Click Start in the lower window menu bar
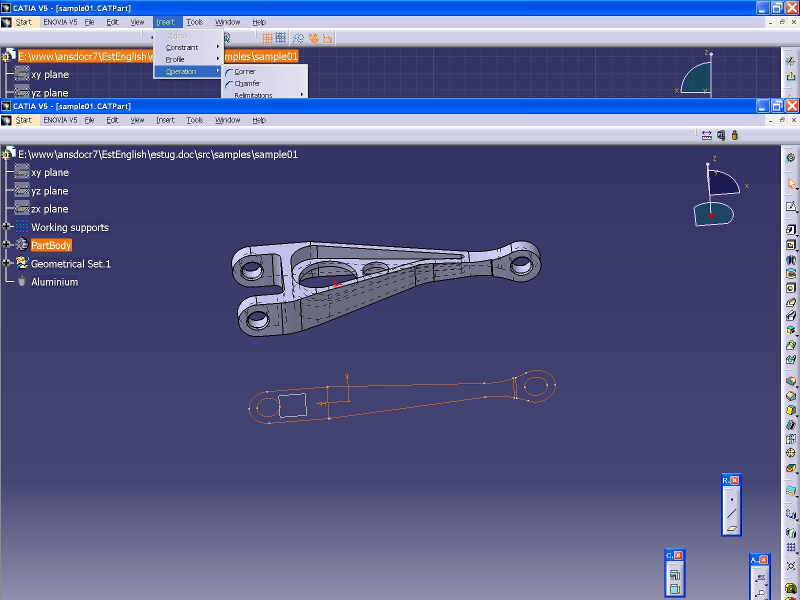The image size is (800, 600). [23, 120]
